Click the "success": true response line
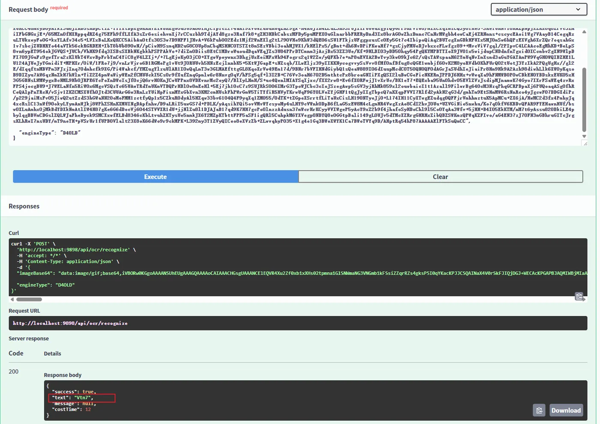Viewport: 600px width, 424px height. pyautogui.click(x=74, y=392)
